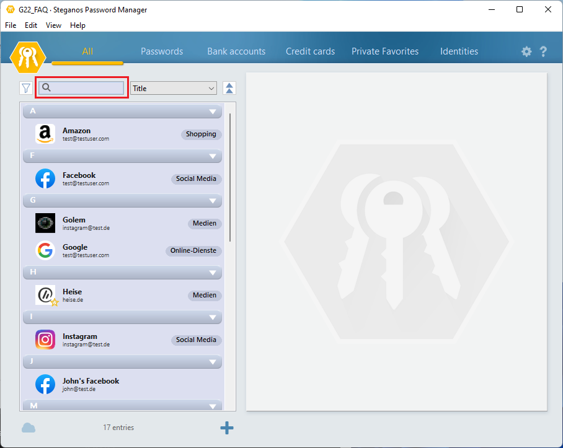
Task: Click the Steganos keys logo
Action: [28, 55]
